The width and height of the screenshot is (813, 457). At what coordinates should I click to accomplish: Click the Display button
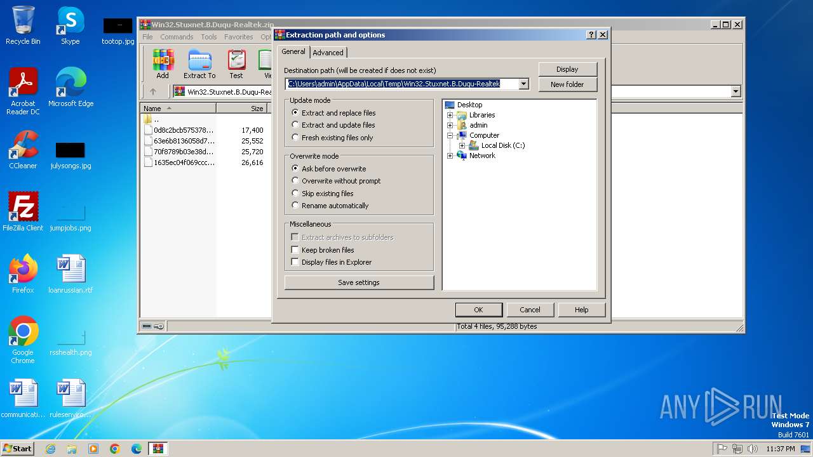(x=567, y=69)
